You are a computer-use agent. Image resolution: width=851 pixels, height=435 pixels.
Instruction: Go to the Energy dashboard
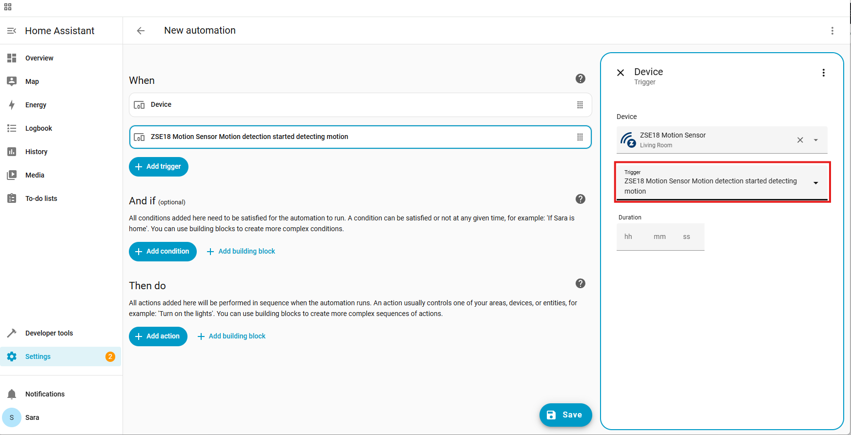pos(61,105)
